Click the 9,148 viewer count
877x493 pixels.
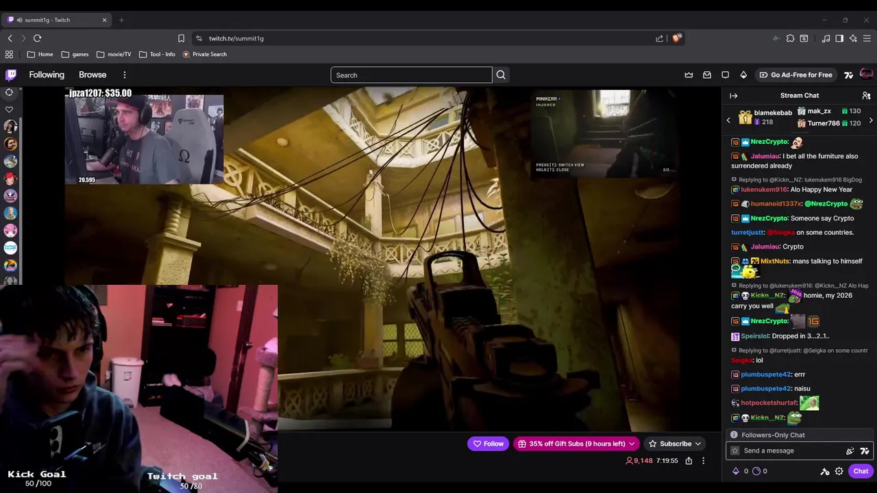[639, 461]
